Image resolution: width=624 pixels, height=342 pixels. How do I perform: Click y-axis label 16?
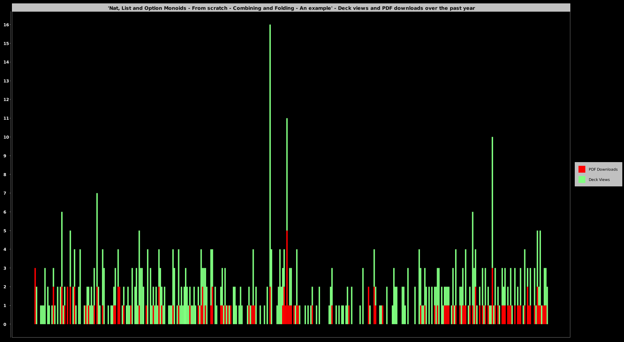(6, 25)
